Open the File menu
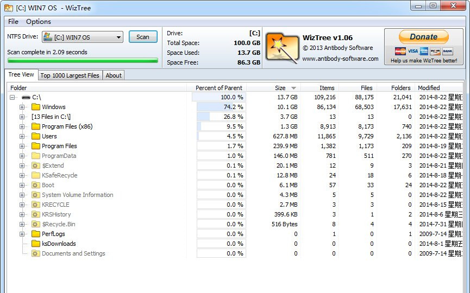Screen dimensions: 470x293 (x=13, y=22)
